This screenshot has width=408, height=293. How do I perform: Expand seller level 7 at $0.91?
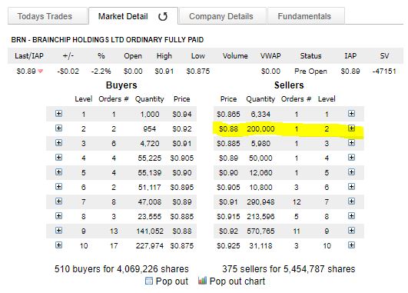coord(352,201)
